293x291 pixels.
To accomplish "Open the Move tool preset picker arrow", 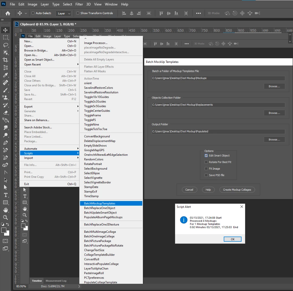I will point(26,13).
